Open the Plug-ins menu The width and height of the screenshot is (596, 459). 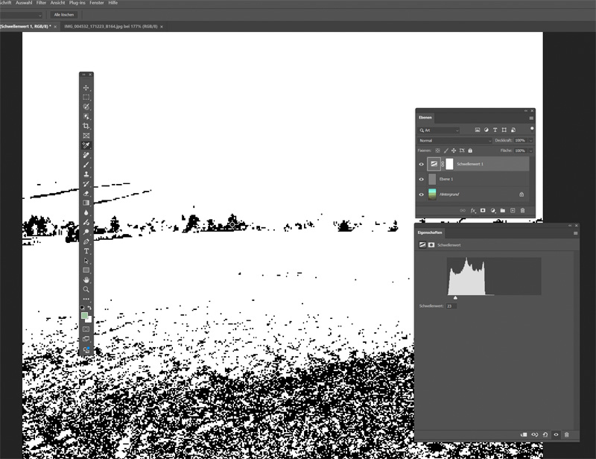pyautogui.click(x=77, y=3)
